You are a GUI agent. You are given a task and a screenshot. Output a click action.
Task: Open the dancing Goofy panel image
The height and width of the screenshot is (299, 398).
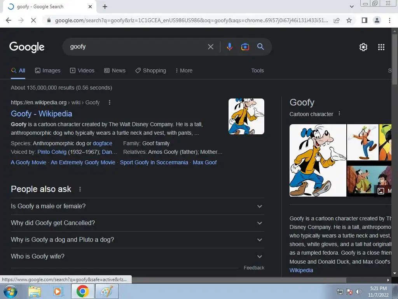pyautogui.click(x=363, y=142)
